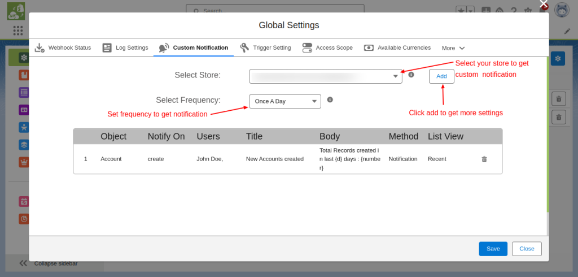578x277 pixels.
Task: Open the Select Store dropdown
Action: tap(326, 76)
